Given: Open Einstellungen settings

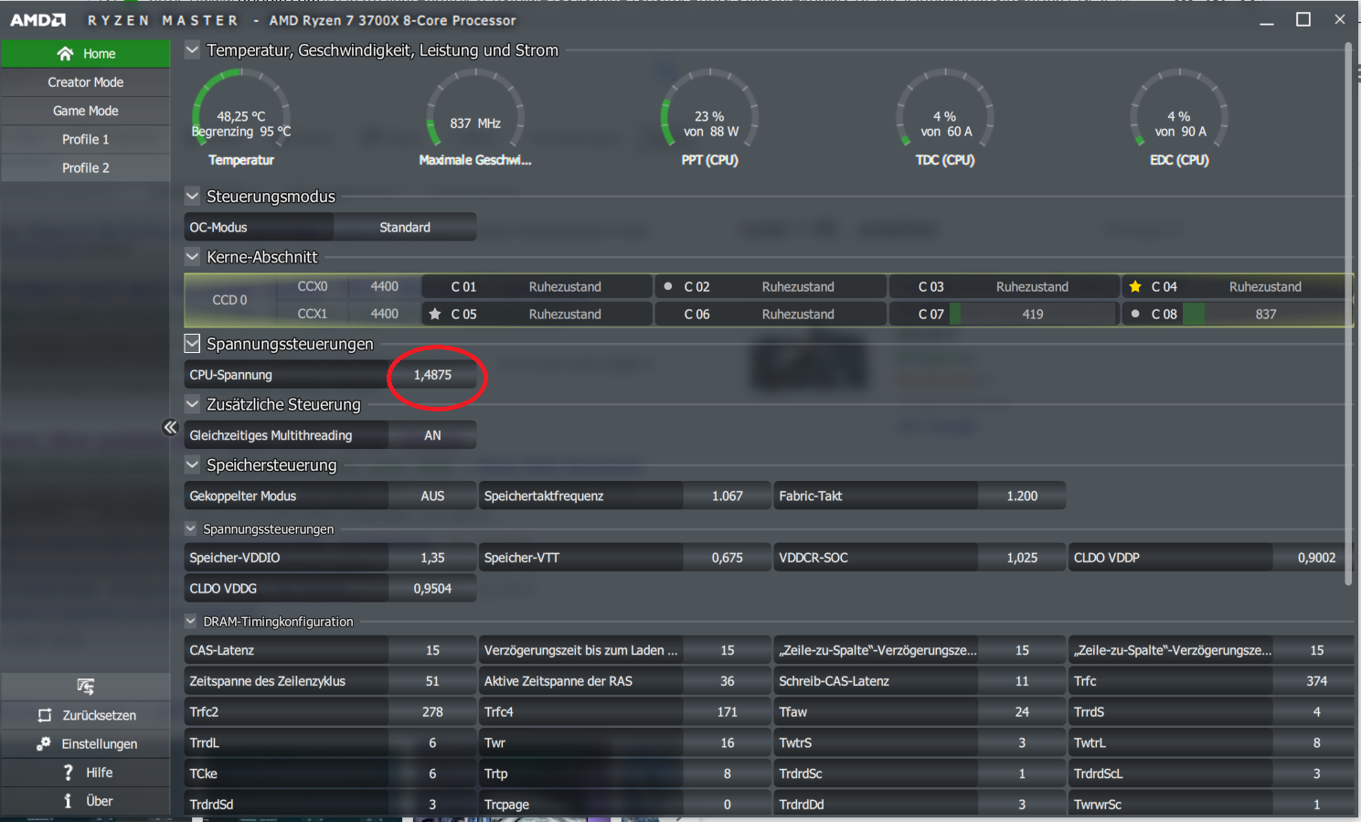Looking at the screenshot, I should point(85,743).
